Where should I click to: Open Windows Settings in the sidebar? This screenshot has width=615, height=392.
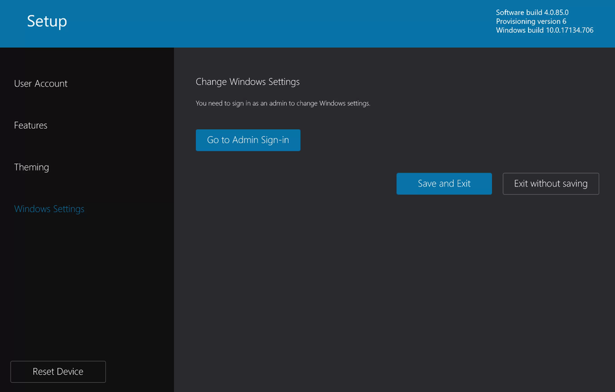point(49,209)
